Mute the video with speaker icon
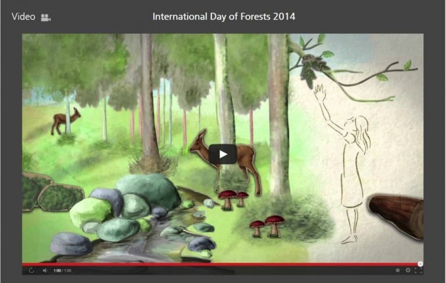This screenshot has height=283, width=446. 45,270
